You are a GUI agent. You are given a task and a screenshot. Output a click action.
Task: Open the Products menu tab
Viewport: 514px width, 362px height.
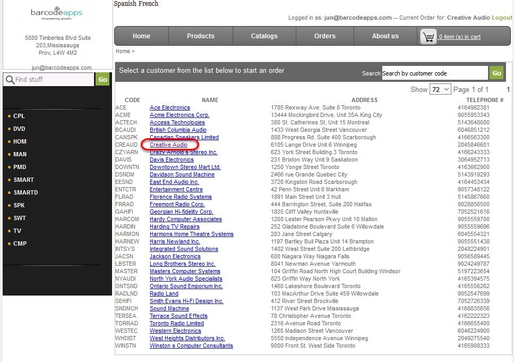201,36
